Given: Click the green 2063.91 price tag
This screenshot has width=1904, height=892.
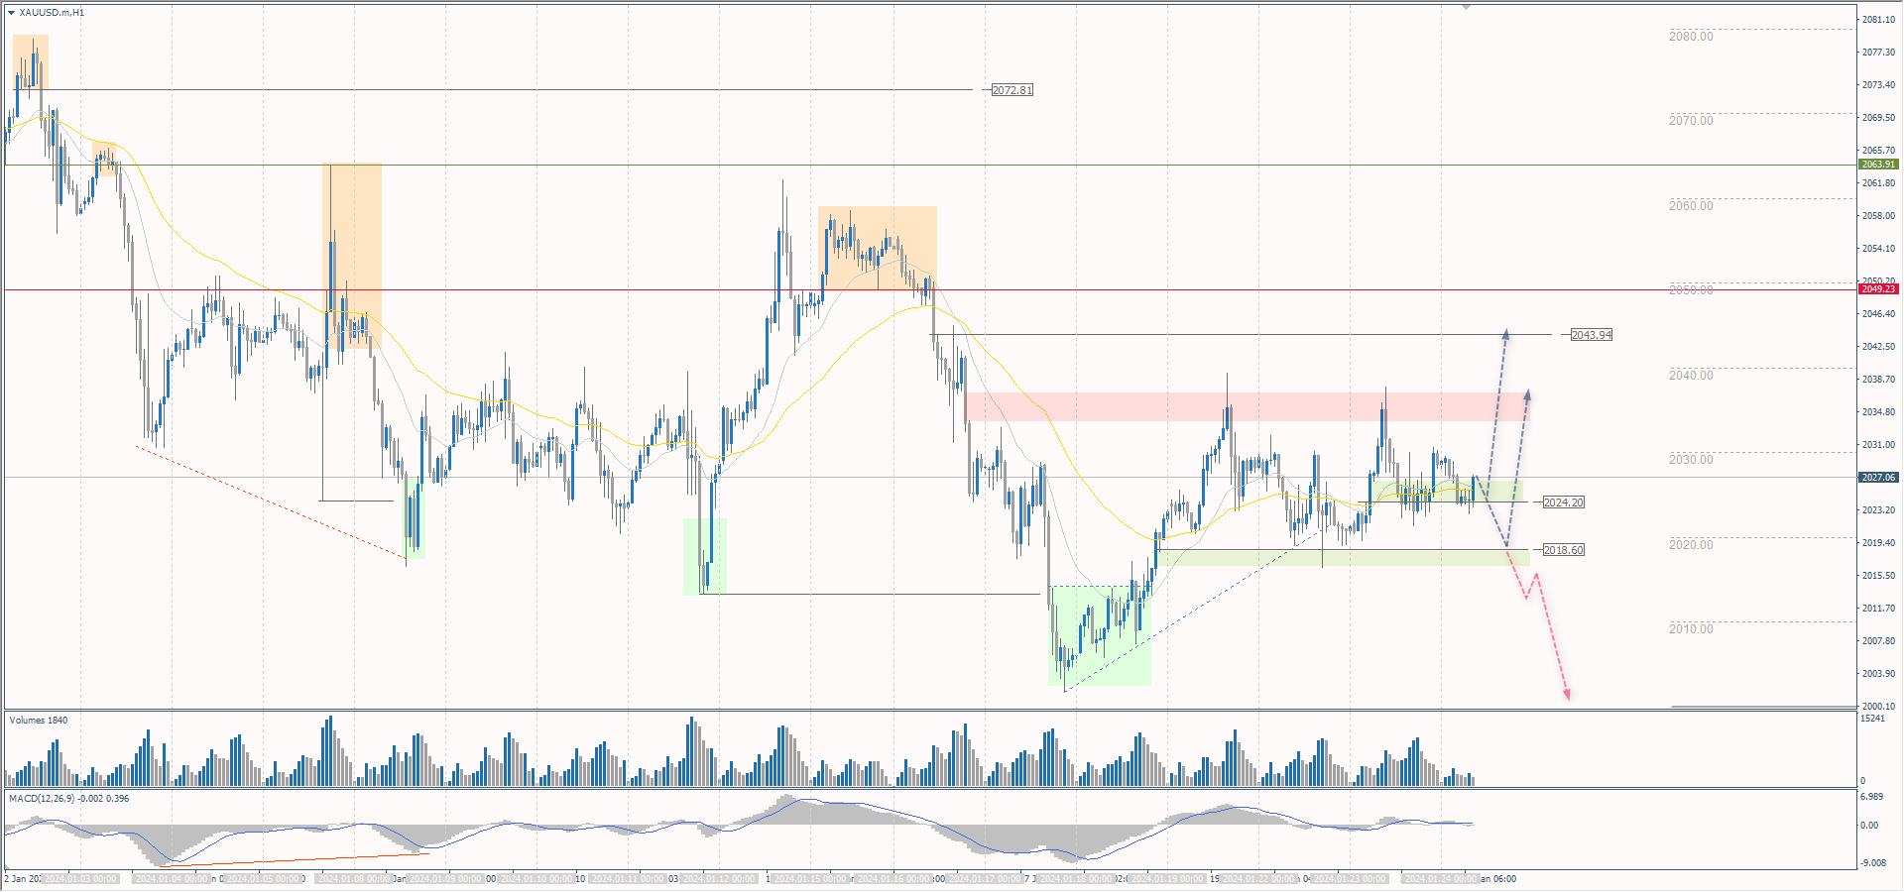Looking at the screenshot, I should (1878, 165).
